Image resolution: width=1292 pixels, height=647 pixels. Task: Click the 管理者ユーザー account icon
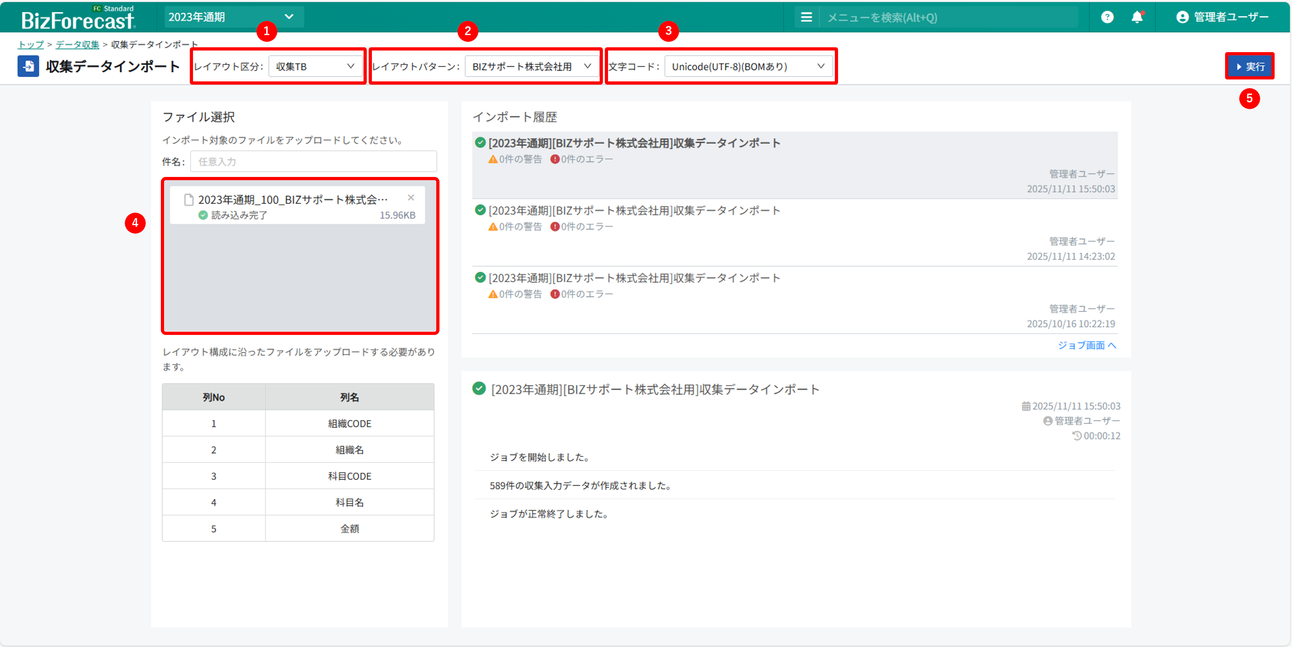[x=1182, y=18]
